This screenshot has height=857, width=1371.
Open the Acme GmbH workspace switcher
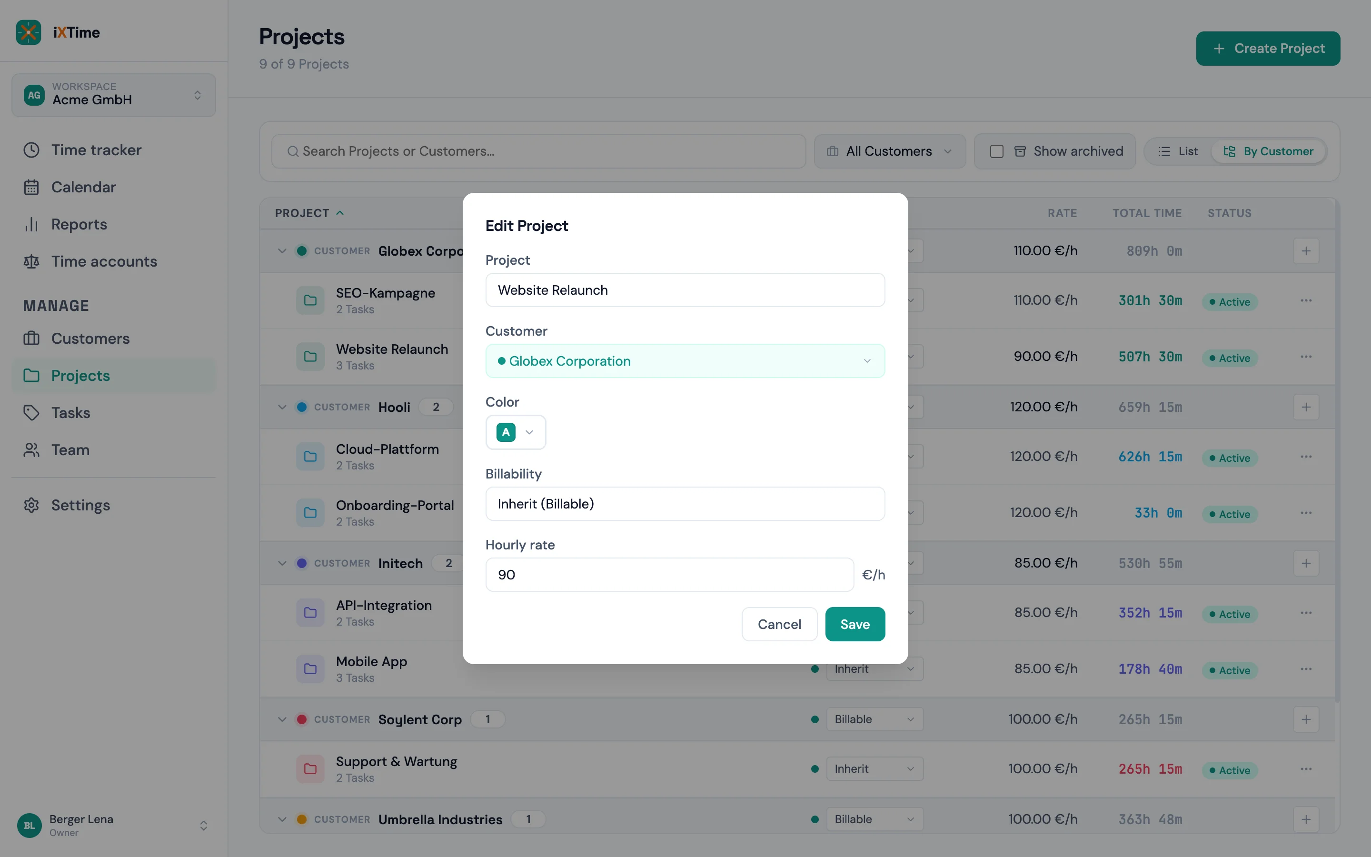[x=113, y=95]
